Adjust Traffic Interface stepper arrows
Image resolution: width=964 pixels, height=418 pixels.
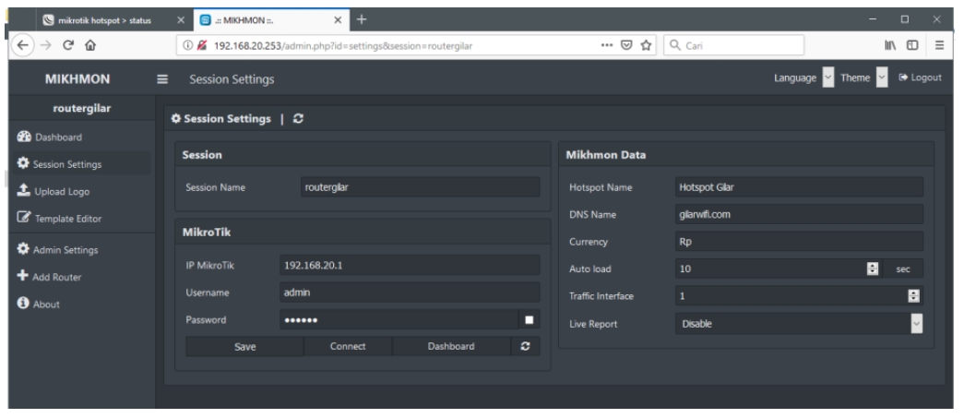click(913, 295)
